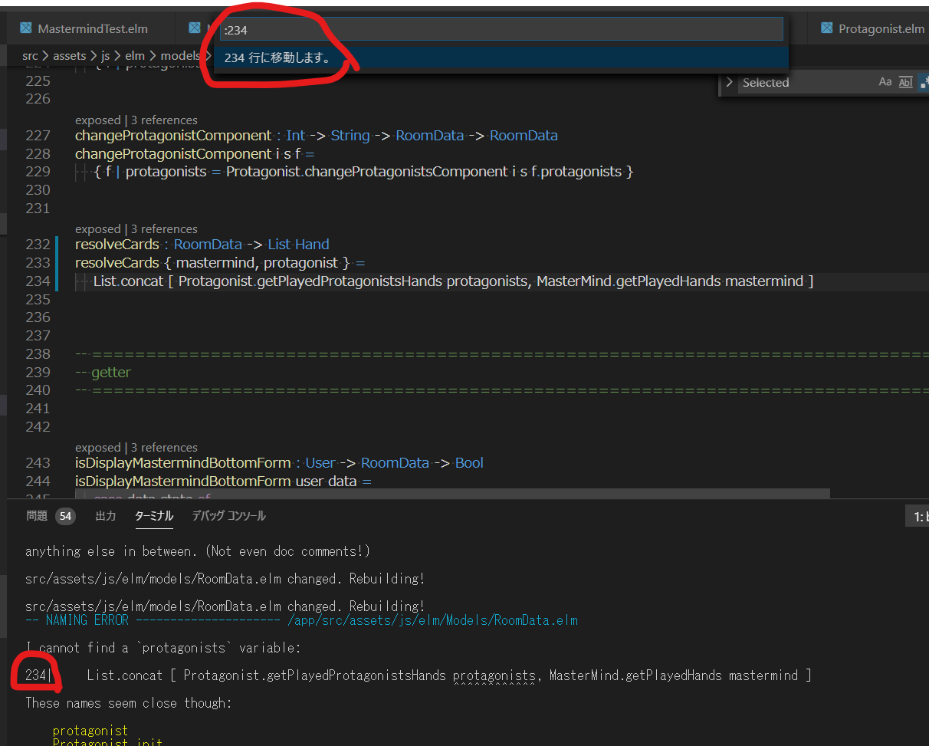This screenshot has height=746, width=929.
Task: Click '3 references' code lens above resolveCards
Action: (164, 229)
